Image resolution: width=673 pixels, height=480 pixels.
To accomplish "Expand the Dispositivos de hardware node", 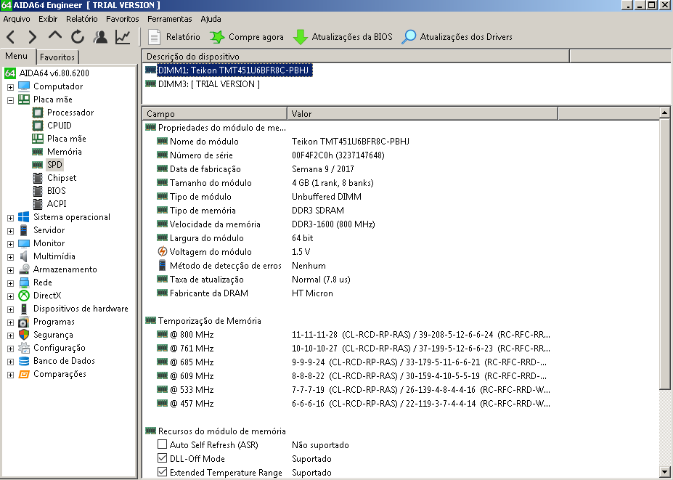I will click(x=10, y=309).
